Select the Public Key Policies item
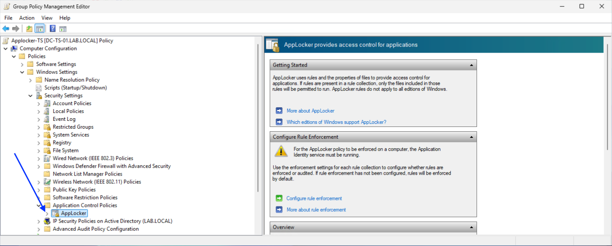The height and width of the screenshot is (246, 612). click(74, 189)
